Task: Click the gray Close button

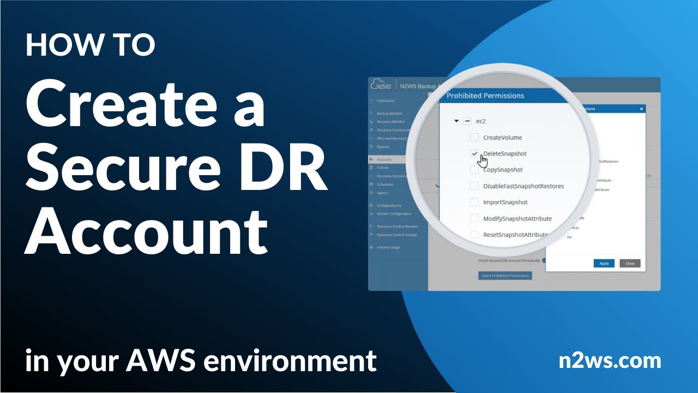Action: click(630, 264)
